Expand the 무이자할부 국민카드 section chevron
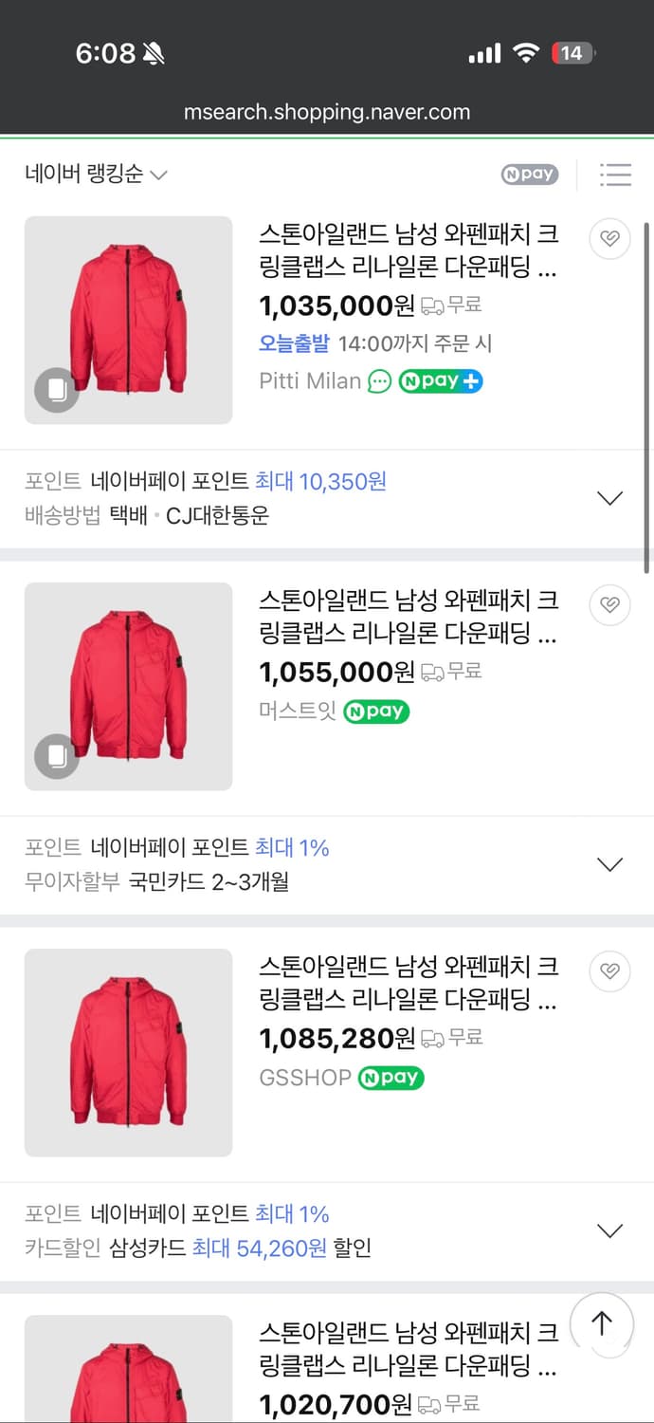 [610, 863]
